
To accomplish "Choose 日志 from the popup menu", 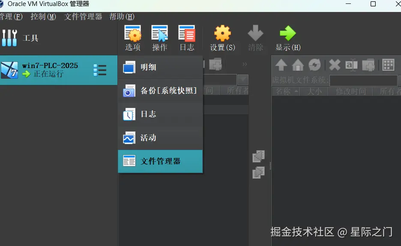I will coord(160,114).
